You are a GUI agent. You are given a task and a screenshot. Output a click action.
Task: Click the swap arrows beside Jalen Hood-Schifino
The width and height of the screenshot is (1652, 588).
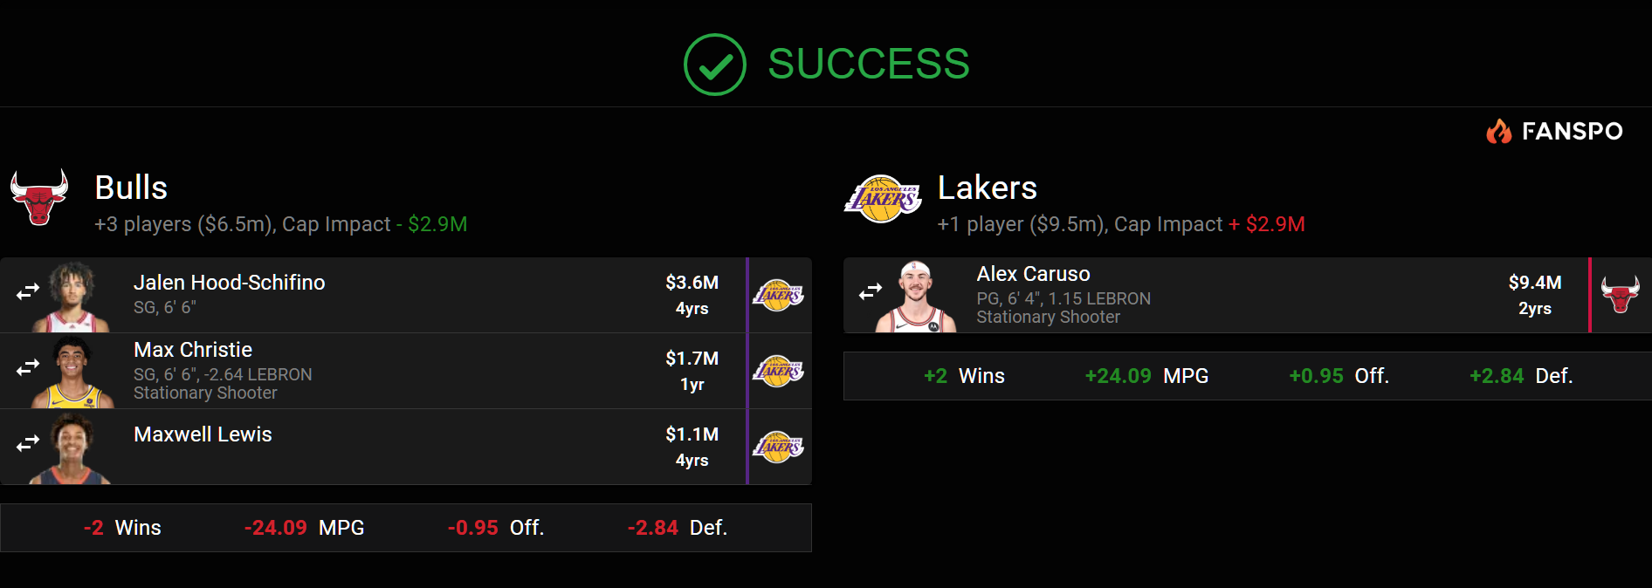coord(28,292)
